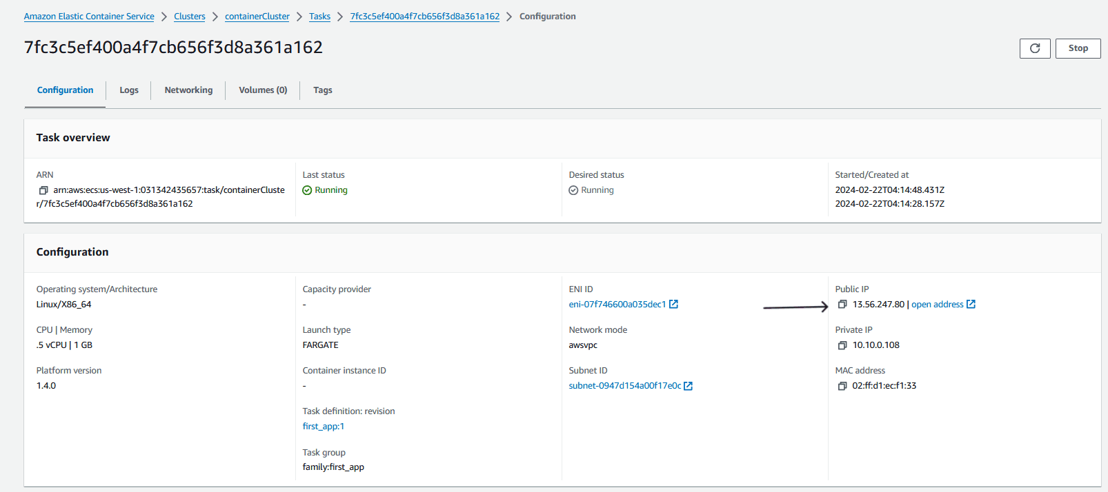
Task: Go to containerCluster breadcrumb
Action: coord(257,17)
